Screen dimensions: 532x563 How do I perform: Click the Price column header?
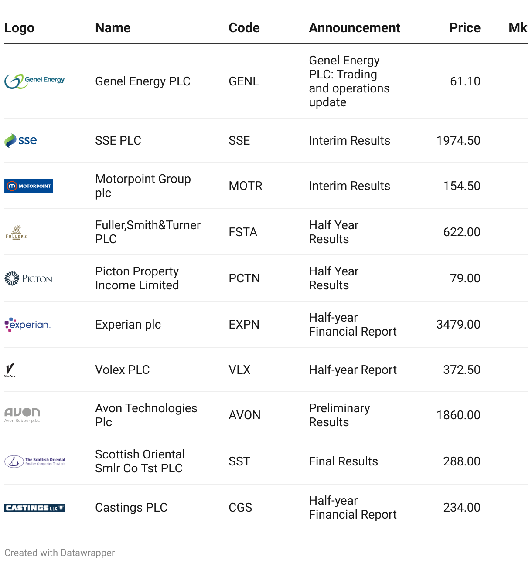465,28
